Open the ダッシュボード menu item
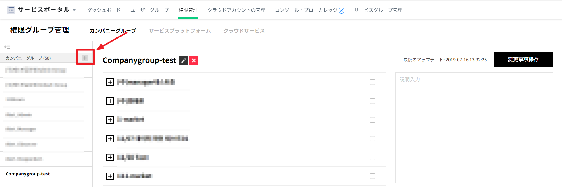 coord(104,10)
